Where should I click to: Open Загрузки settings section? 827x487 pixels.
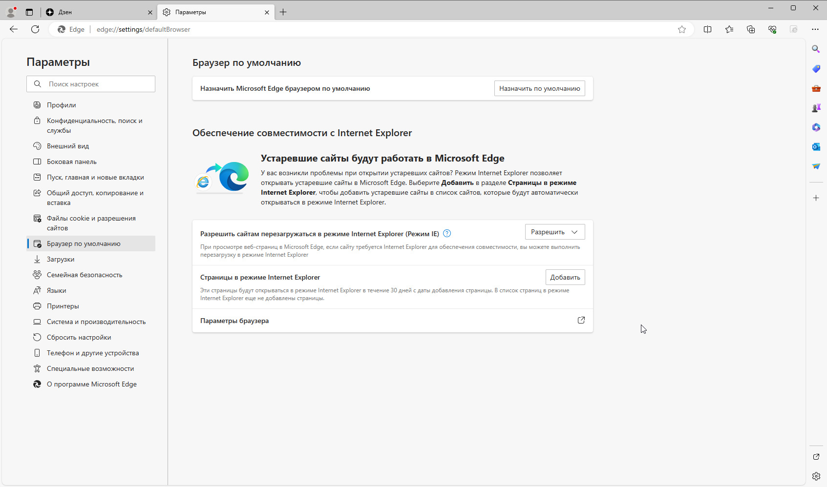pyautogui.click(x=91, y=259)
